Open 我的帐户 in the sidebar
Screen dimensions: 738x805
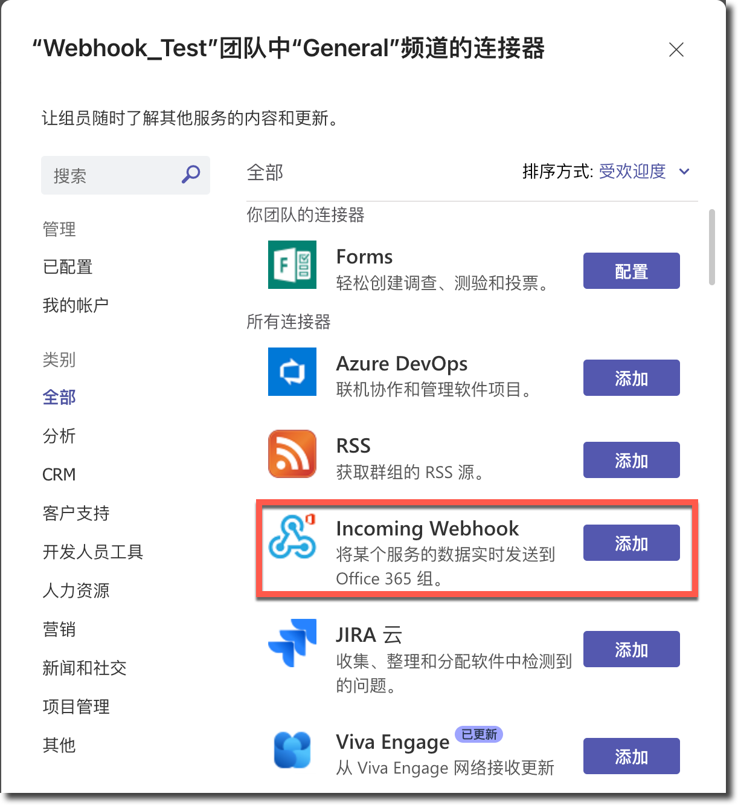tap(75, 305)
